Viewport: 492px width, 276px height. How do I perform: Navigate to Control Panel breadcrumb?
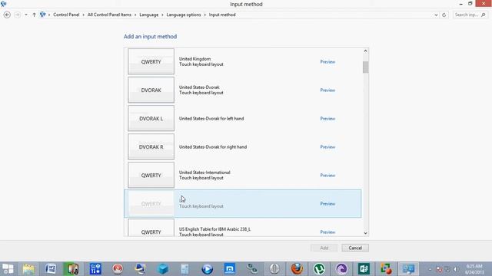point(66,15)
